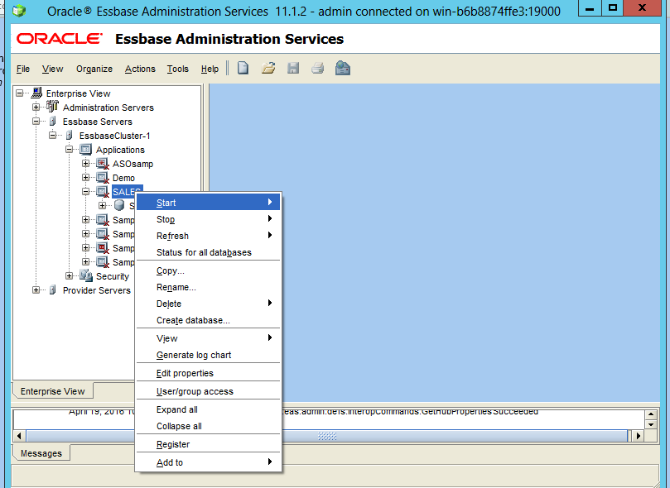
Task: Open the Actions menu
Action: [x=140, y=69]
